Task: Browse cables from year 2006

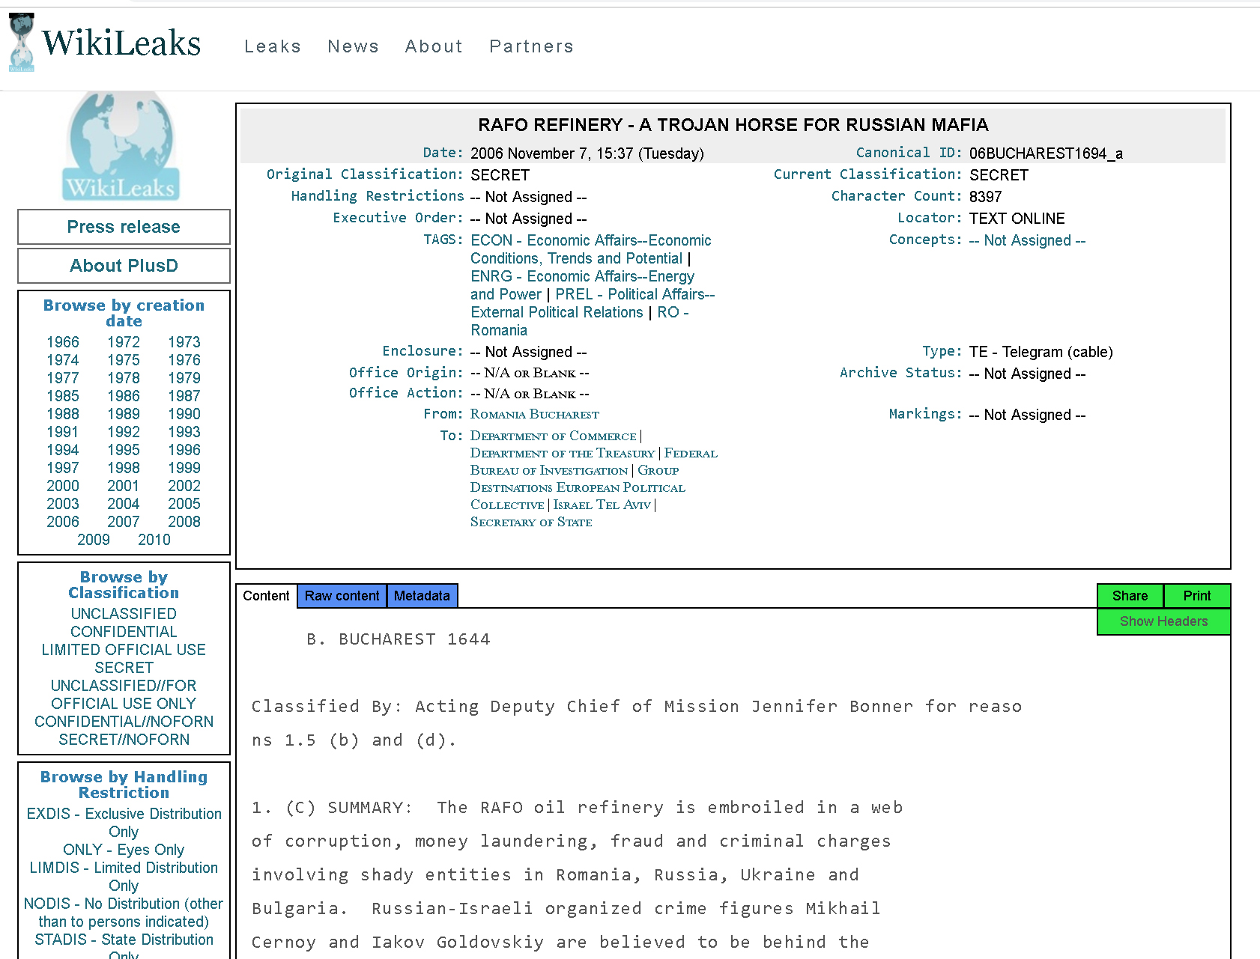Action: pyautogui.click(x=63, y=522)
